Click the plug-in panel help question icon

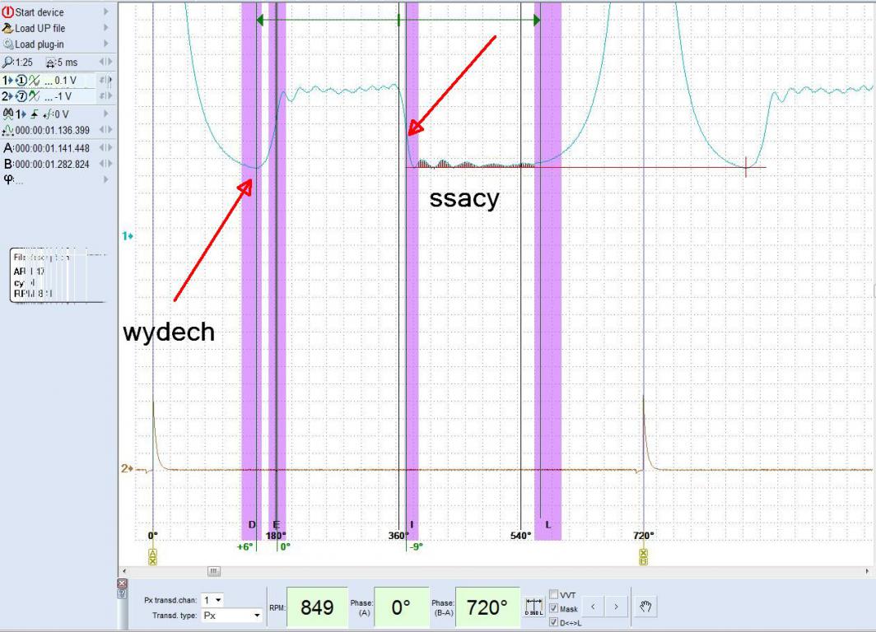click(123, 594)
